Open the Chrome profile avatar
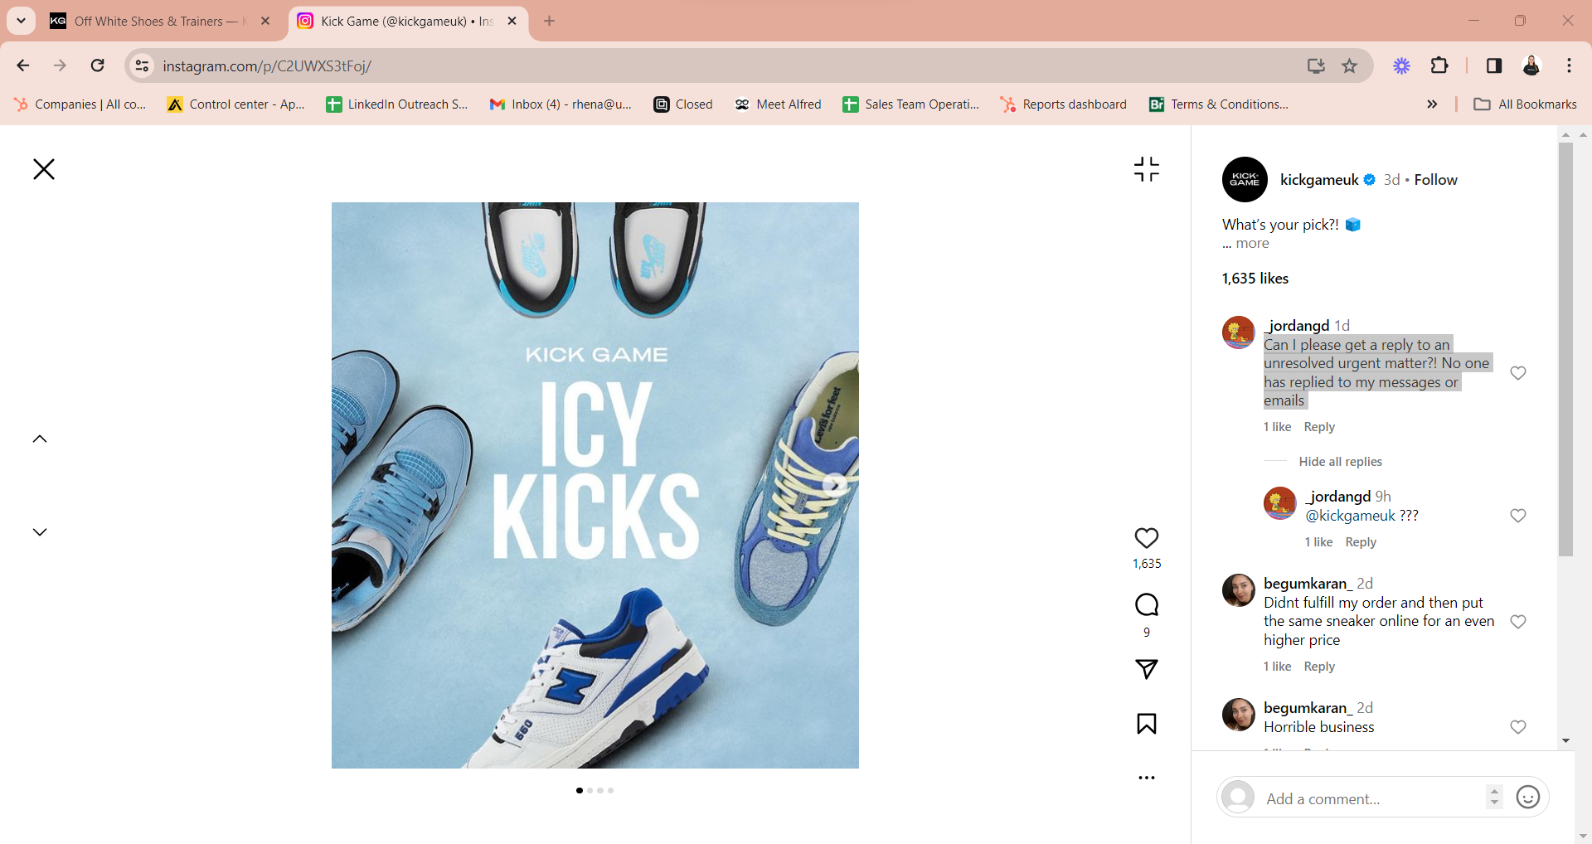The width and height of the screenshot is (1592, 844). pyautogui.click(x=1531, y=65)
